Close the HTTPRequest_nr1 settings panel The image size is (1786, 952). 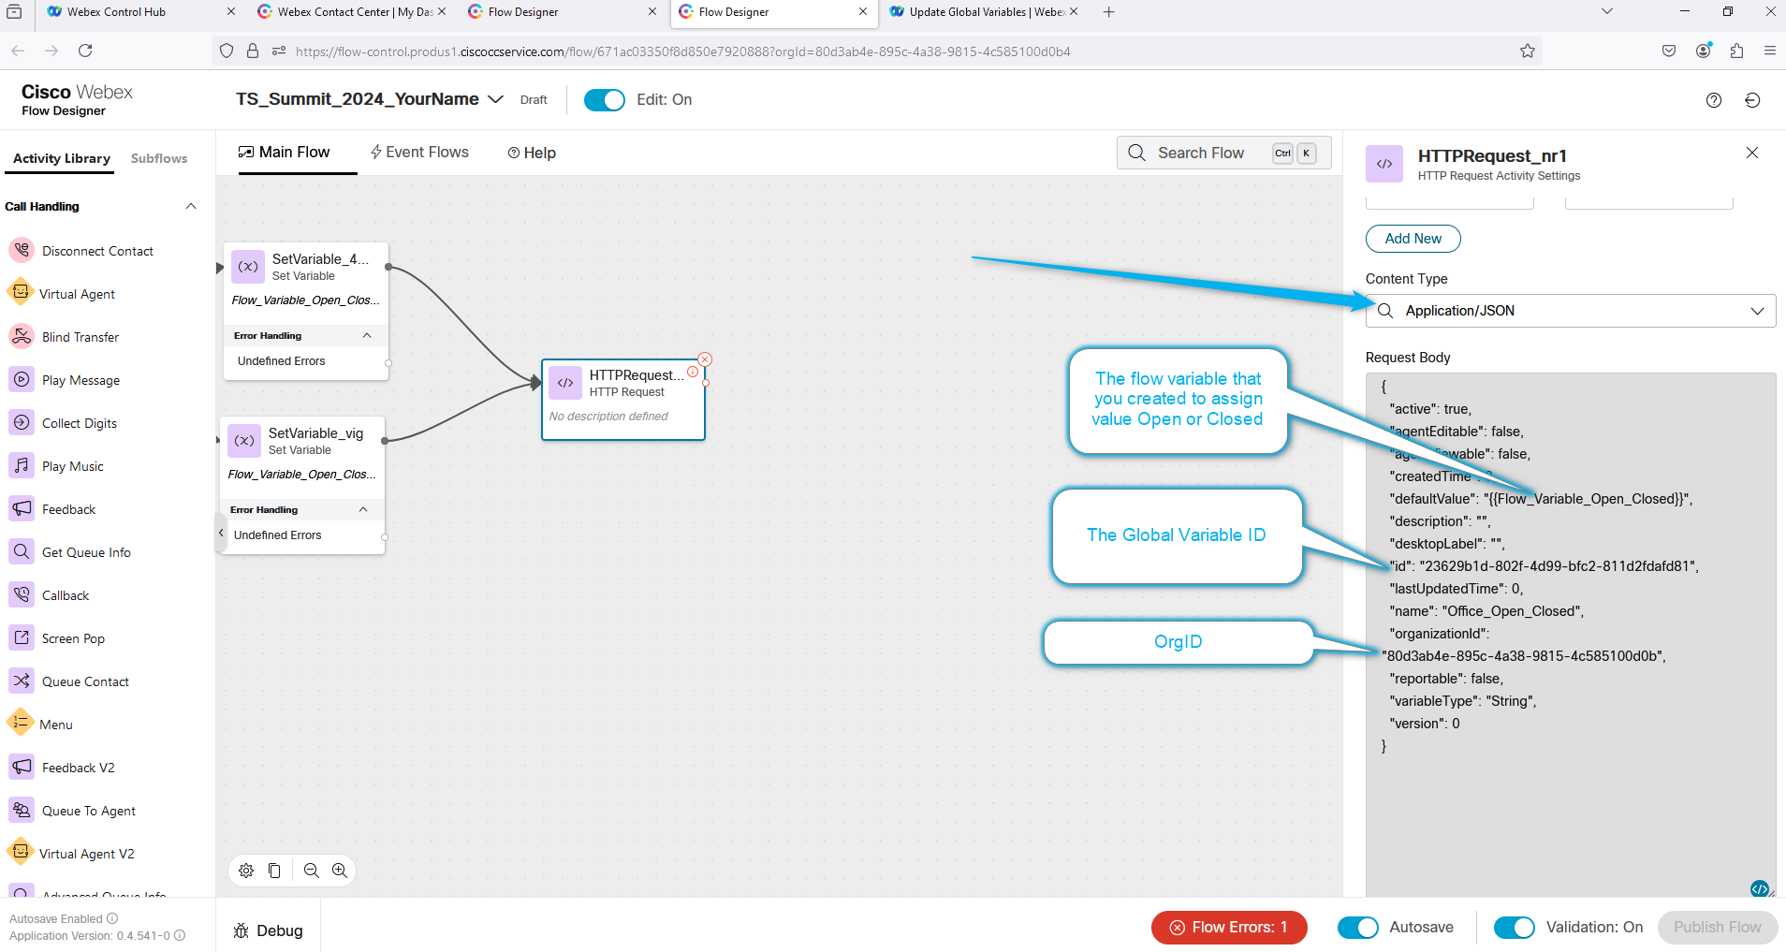click(1752, 153)
